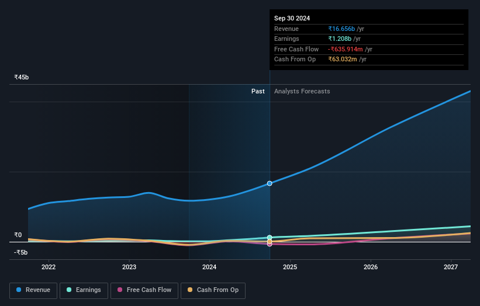This screenshot has width=480, height=306.
Task: Click the orange Cash From Op legend dot
Action: tap(190, 290)
